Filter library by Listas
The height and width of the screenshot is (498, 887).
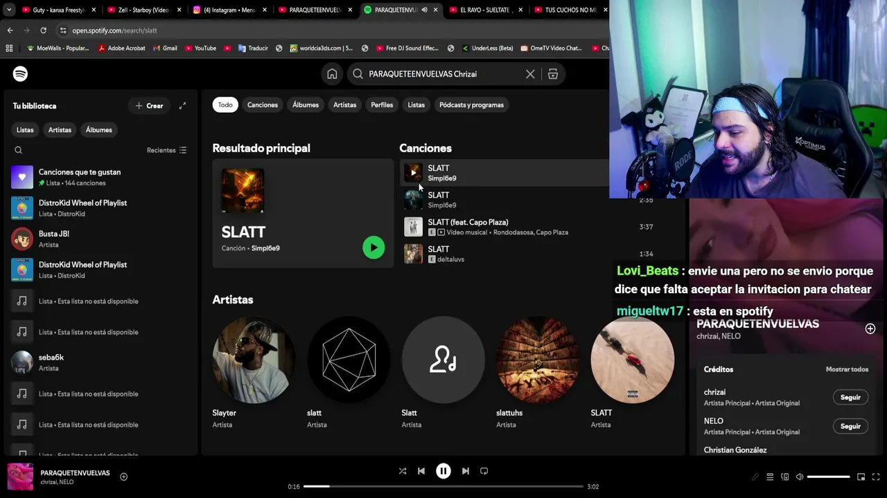click(25, 130)
